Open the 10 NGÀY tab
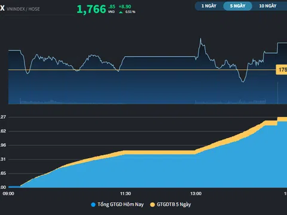This screenshot has height=215, width=287. [x=268, y=6]
